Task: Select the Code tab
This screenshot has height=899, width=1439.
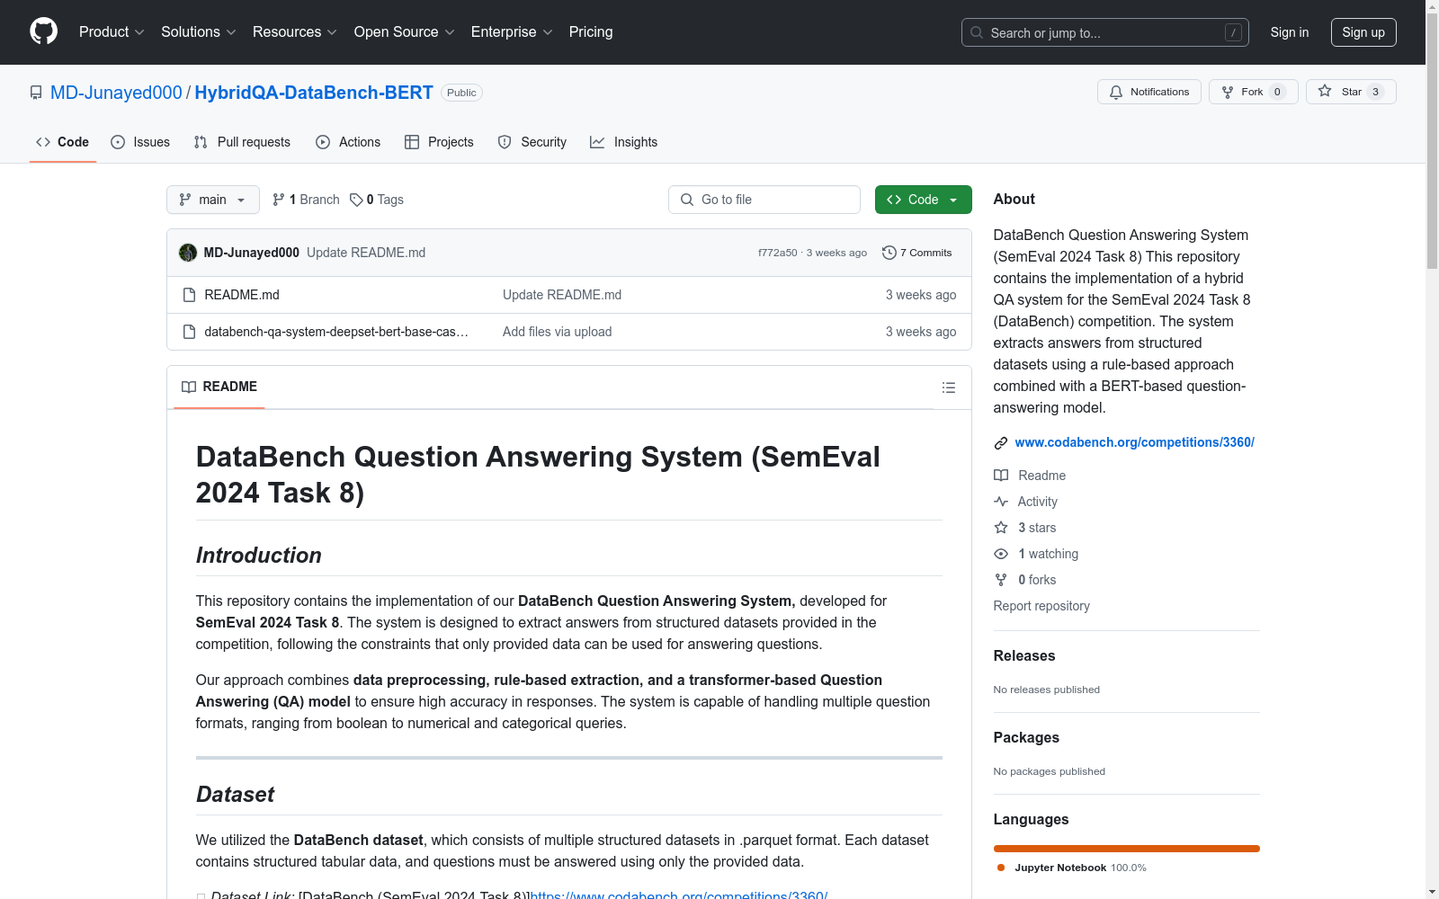Action: [x=63, y=142]
